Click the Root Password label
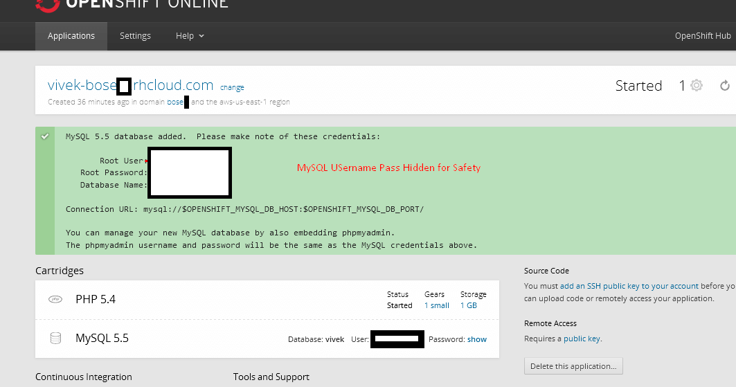Image resolution: width=736 pixels, height=387 pixels. (114, 172)
